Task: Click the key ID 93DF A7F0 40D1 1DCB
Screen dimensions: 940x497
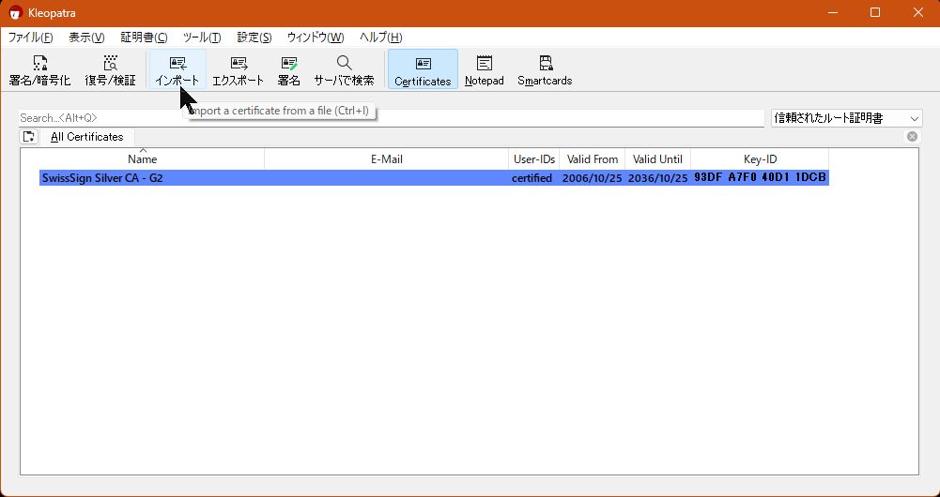Action: [760, 178]
